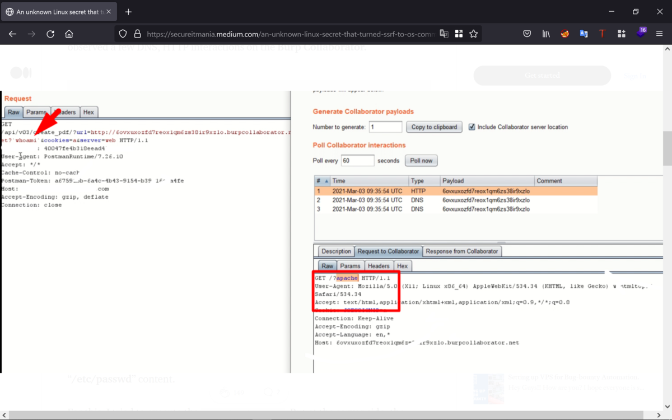Screen dimensions: 672x420
Task: Toggle Include Collaborator server location checkbox
Action: (472, 127)
